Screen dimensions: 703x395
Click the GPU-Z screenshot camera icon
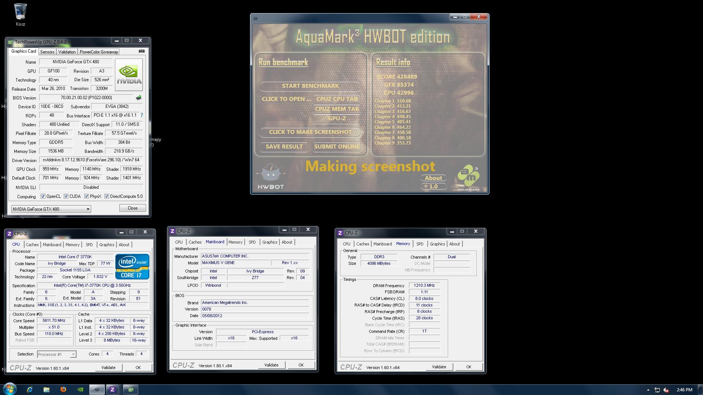tap(142, 51)
